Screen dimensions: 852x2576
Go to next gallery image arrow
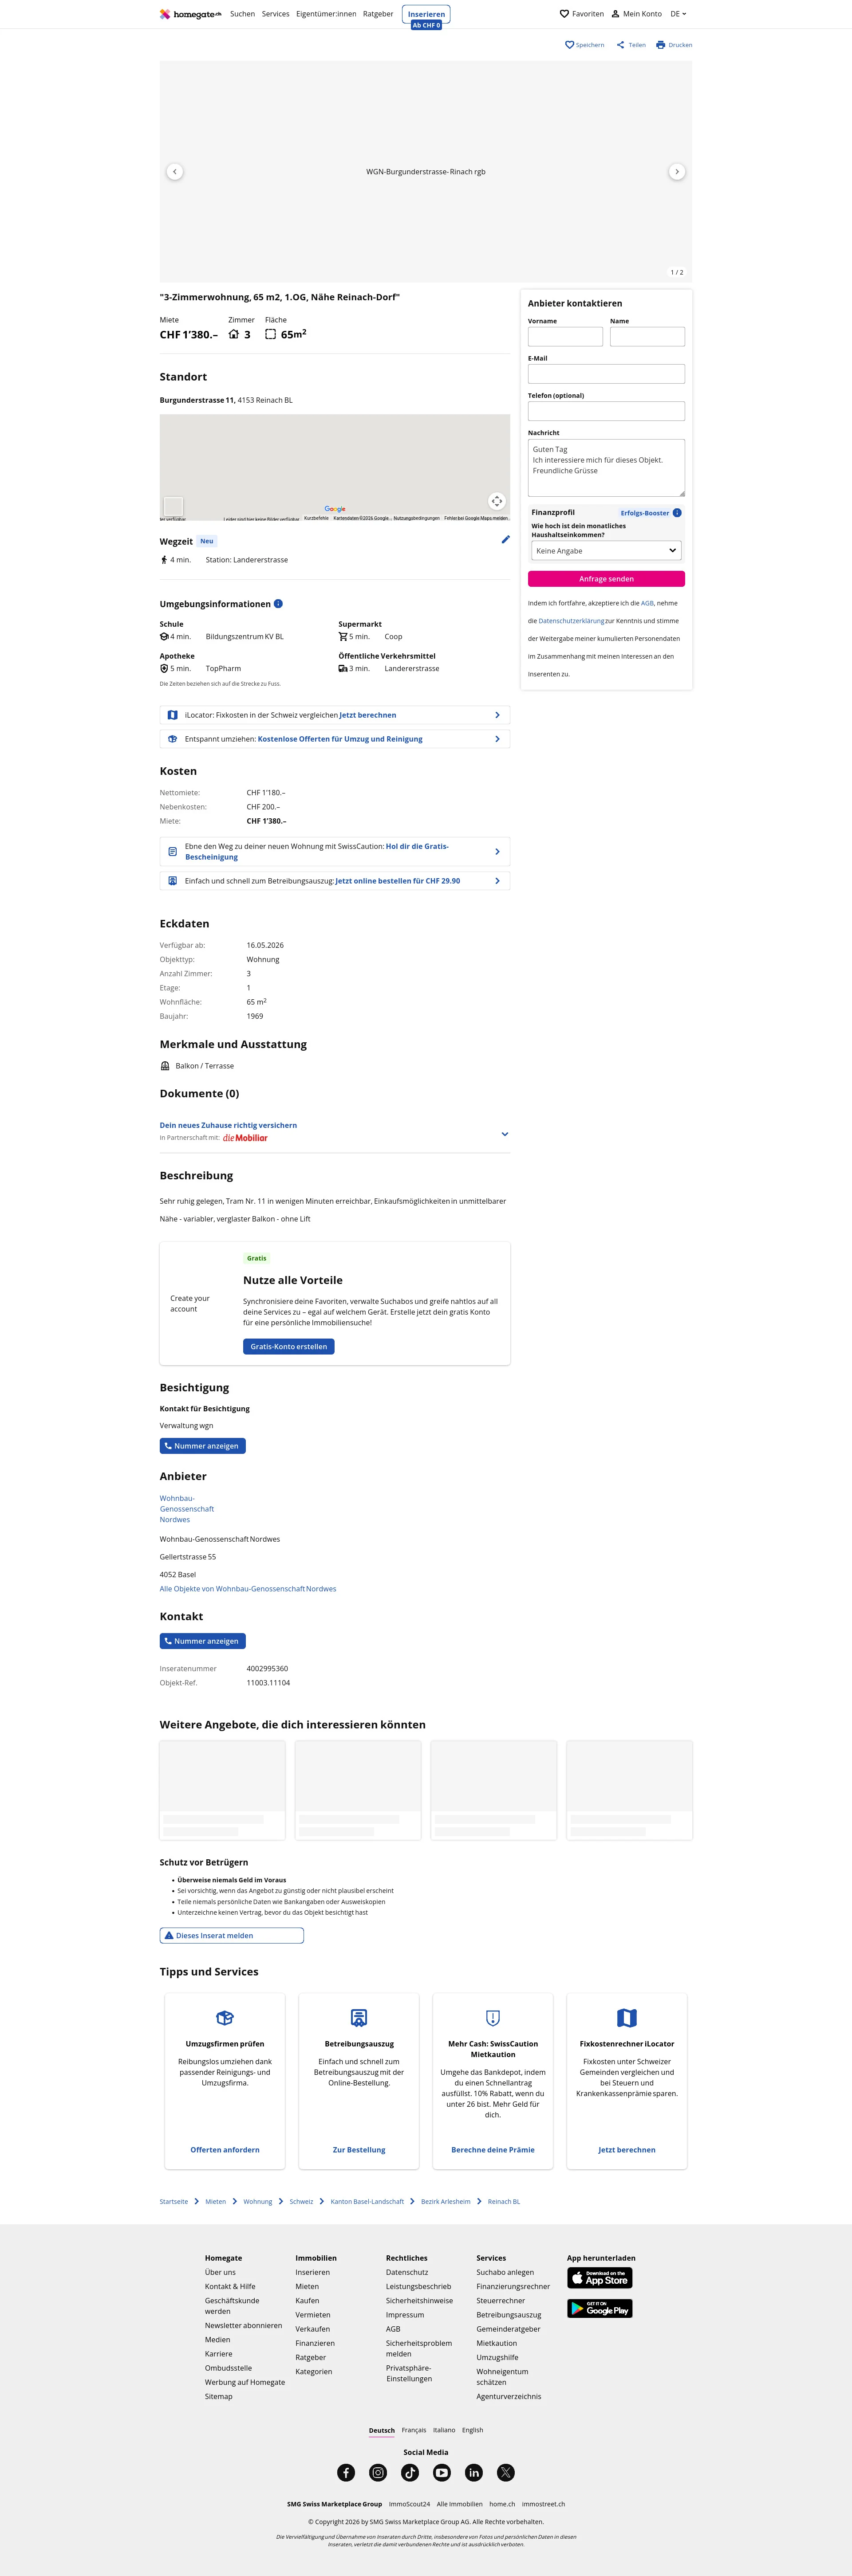677,172
